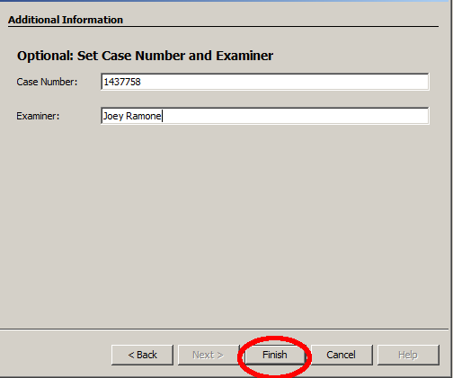Cancel the wizard dialog
This screenshot has height=378, width=453.
coord(342,355)
